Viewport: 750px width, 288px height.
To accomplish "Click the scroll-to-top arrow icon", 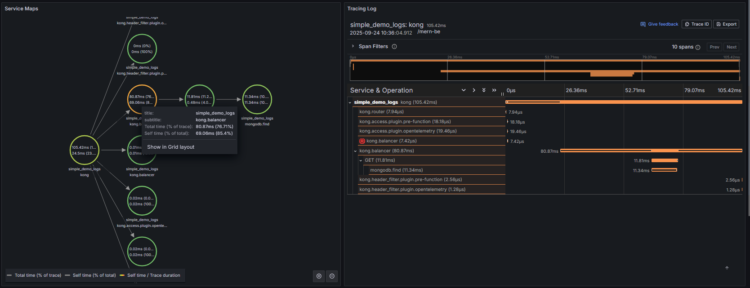I will pos(727,268).
